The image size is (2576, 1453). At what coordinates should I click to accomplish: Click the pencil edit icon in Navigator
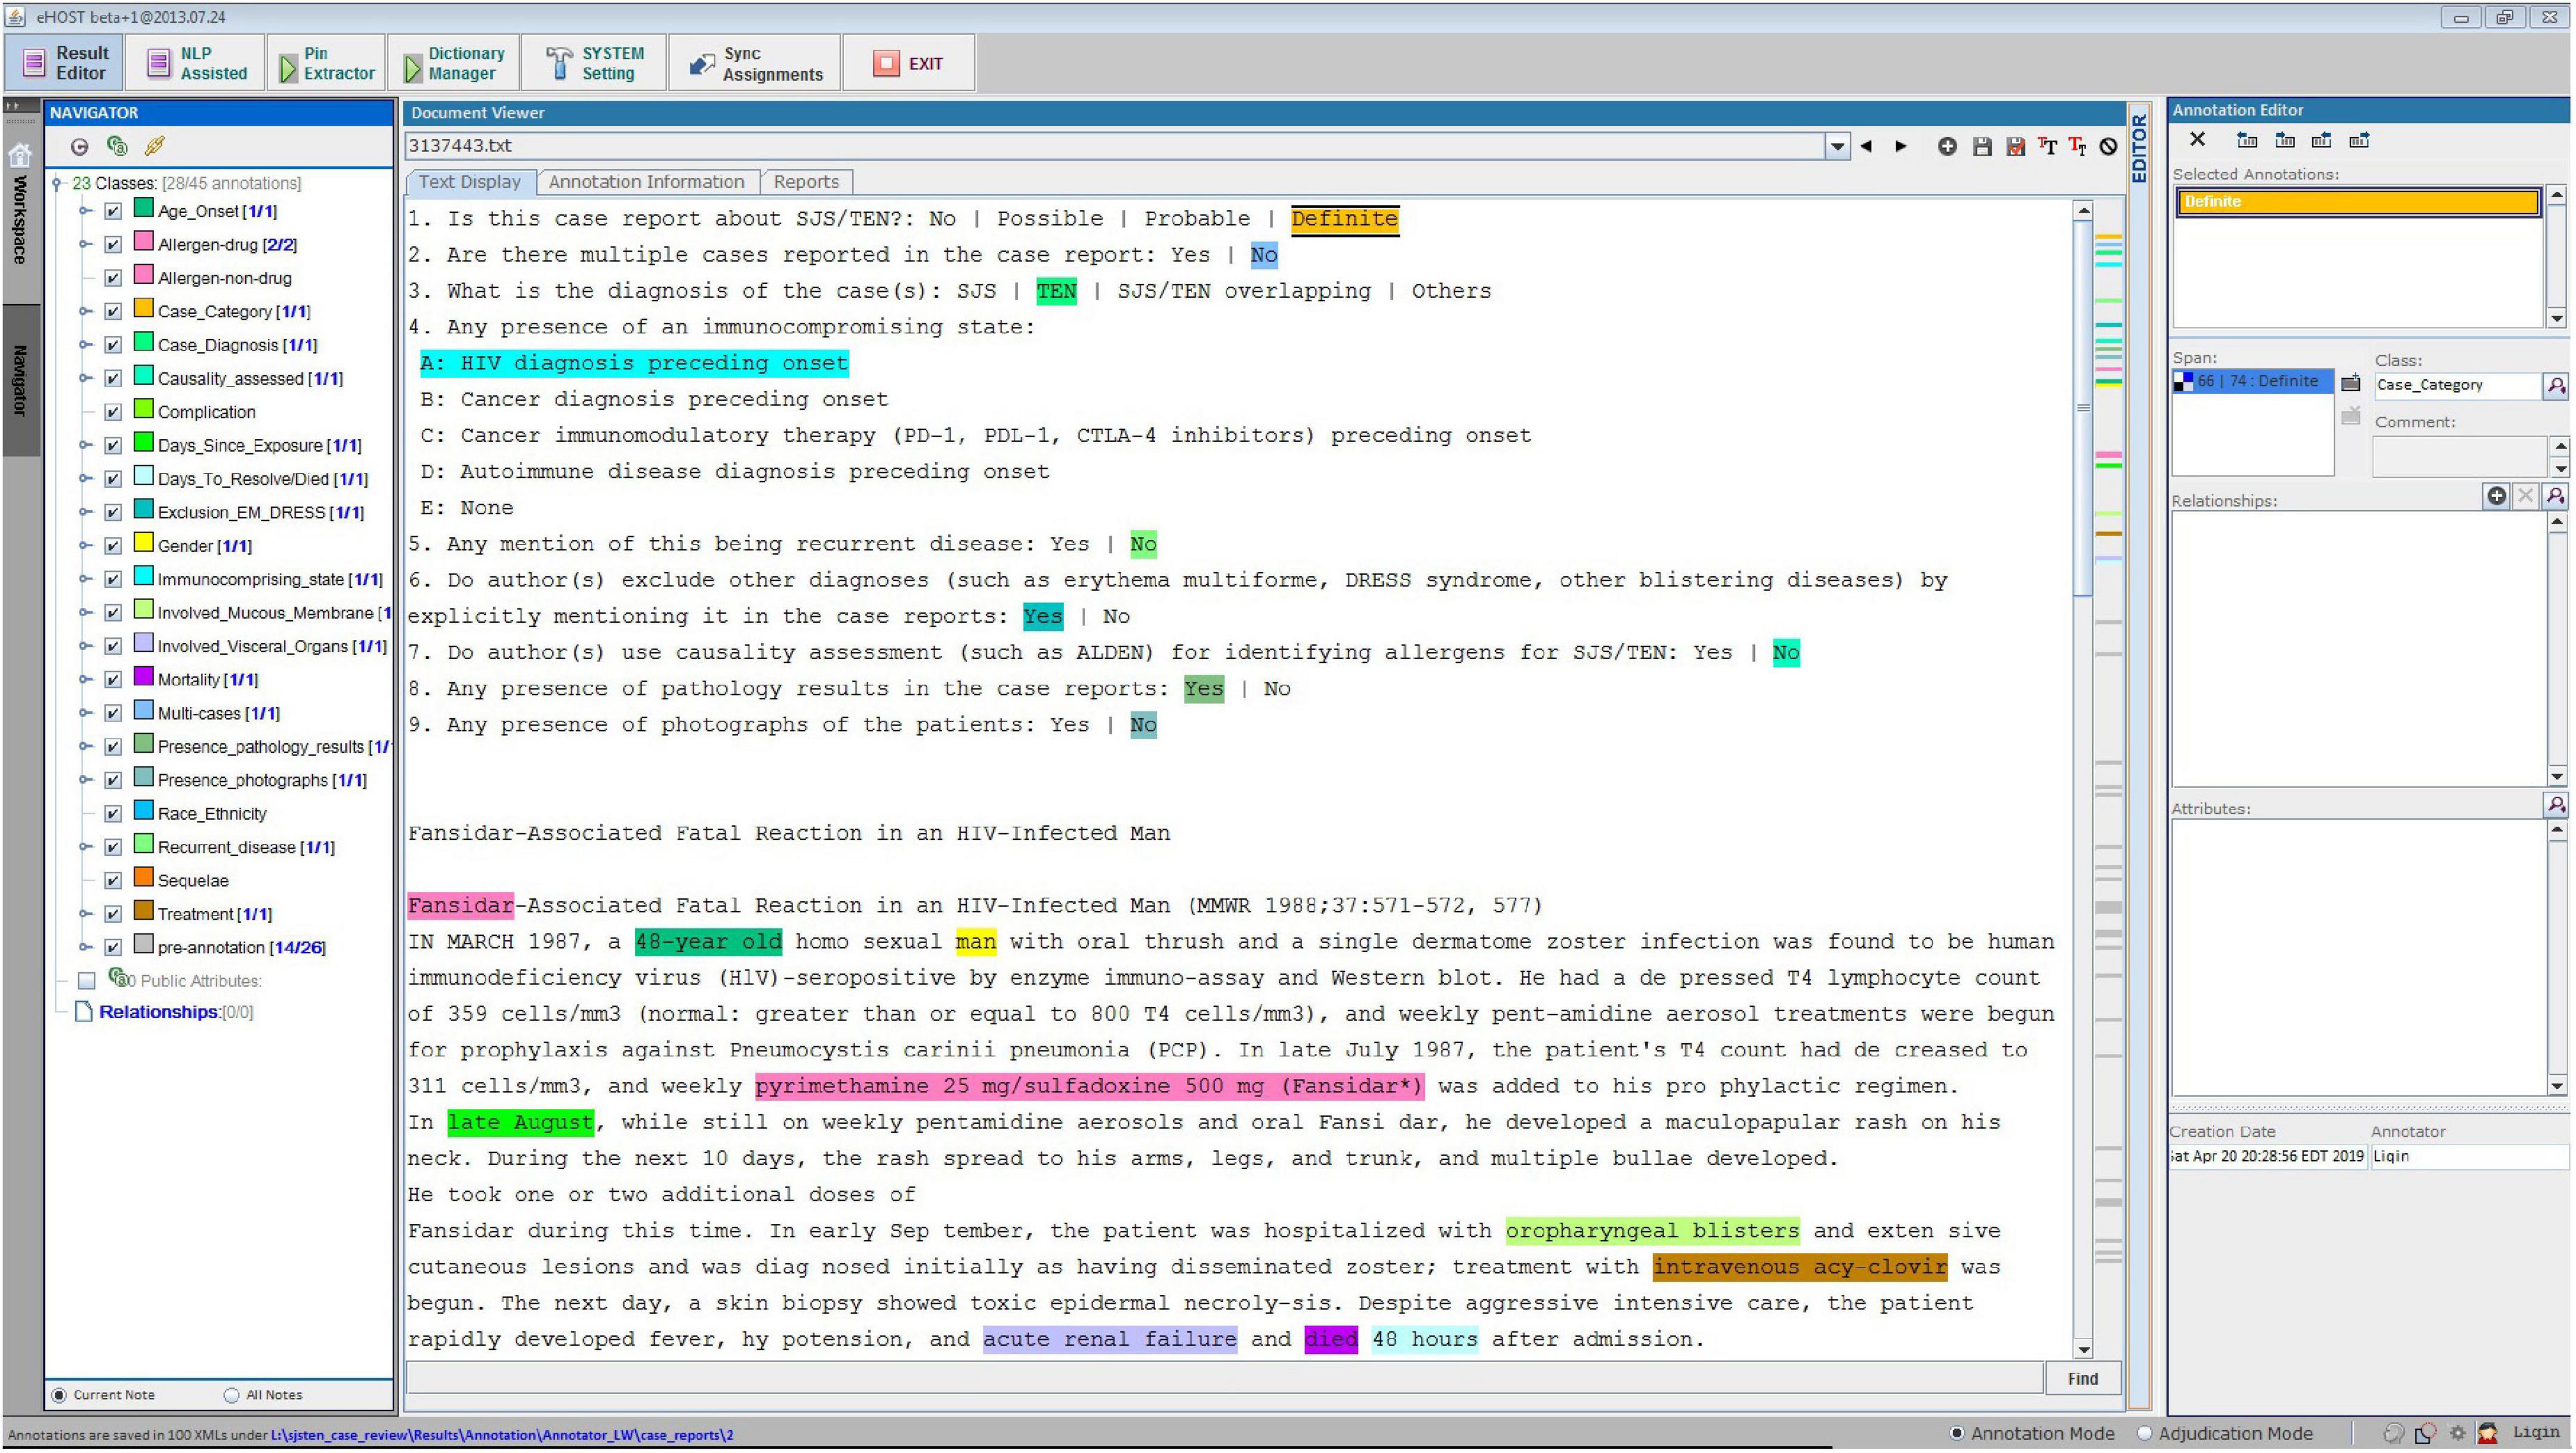[154, 147]
